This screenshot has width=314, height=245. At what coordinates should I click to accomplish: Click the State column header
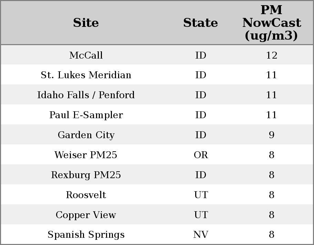[200, 23]
